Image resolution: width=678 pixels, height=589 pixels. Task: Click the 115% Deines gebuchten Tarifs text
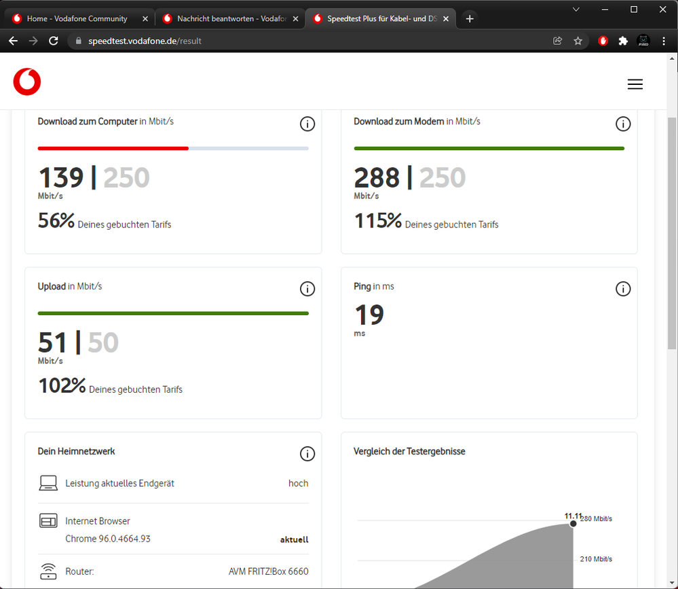point(426,221)
